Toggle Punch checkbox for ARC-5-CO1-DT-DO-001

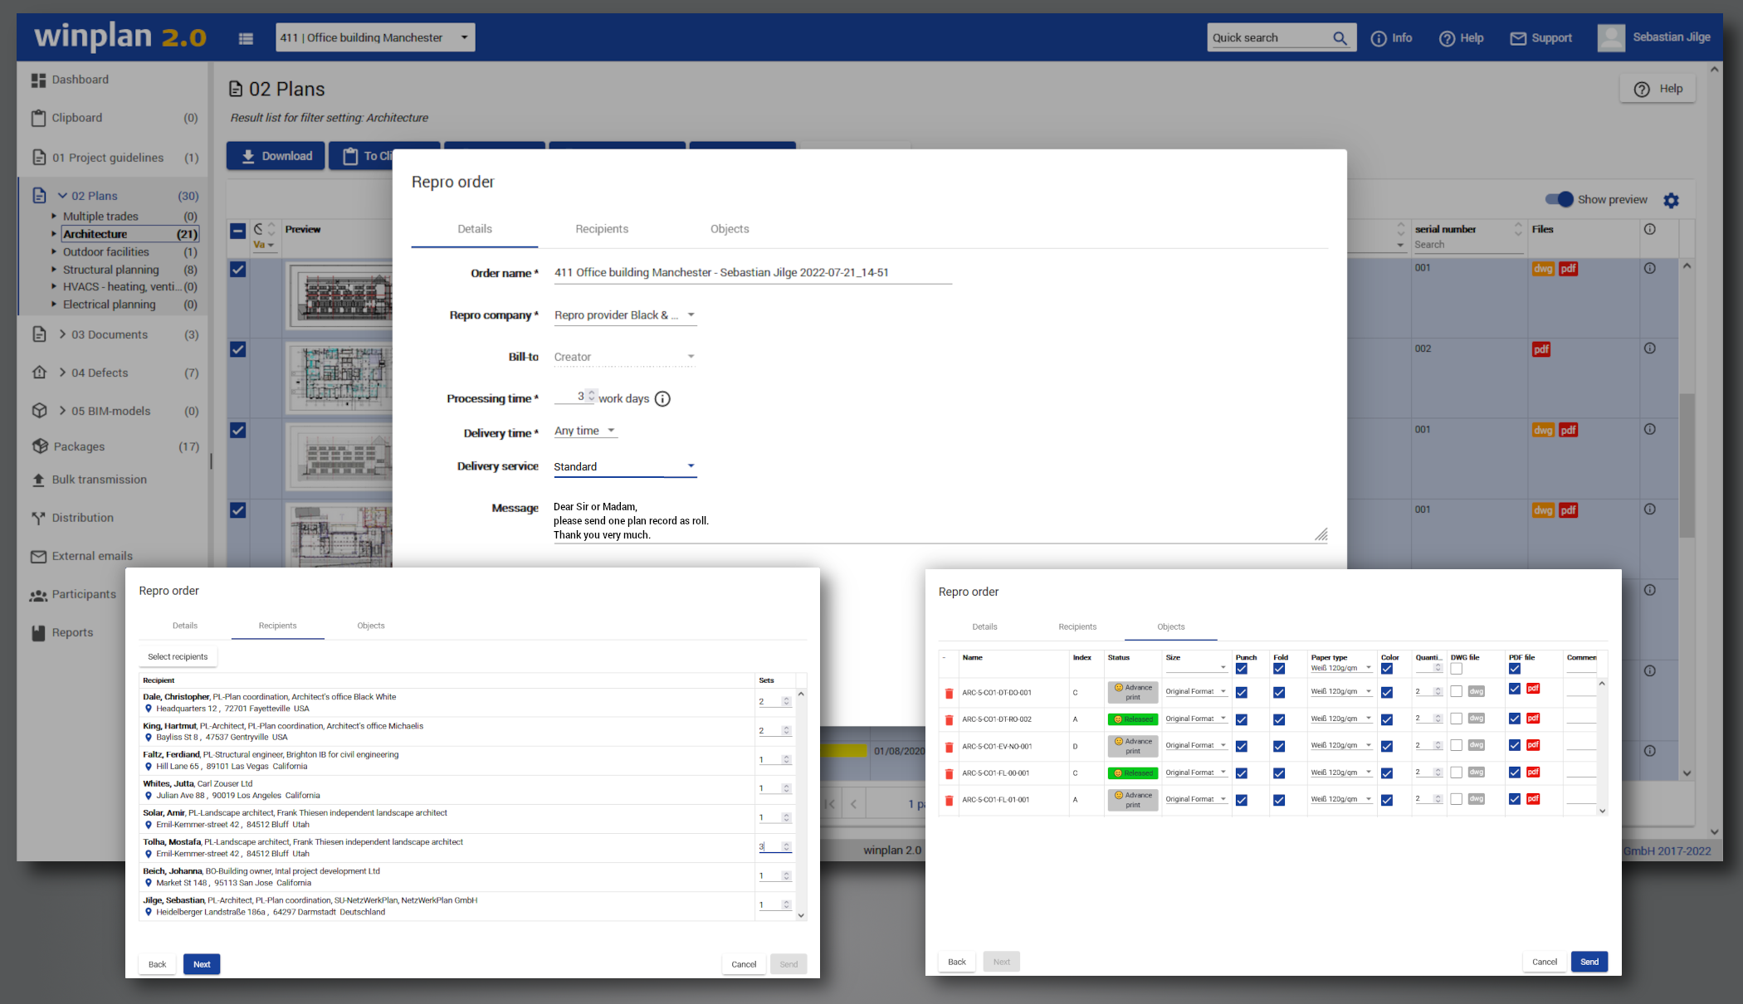(x=1242, y=692)
